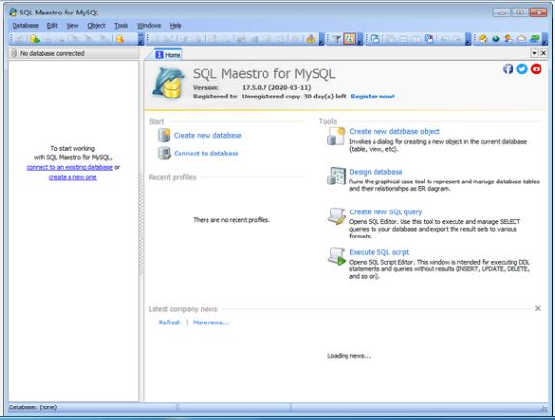
Task: Click the Database: (none) status text
Action: coord(33,407)
